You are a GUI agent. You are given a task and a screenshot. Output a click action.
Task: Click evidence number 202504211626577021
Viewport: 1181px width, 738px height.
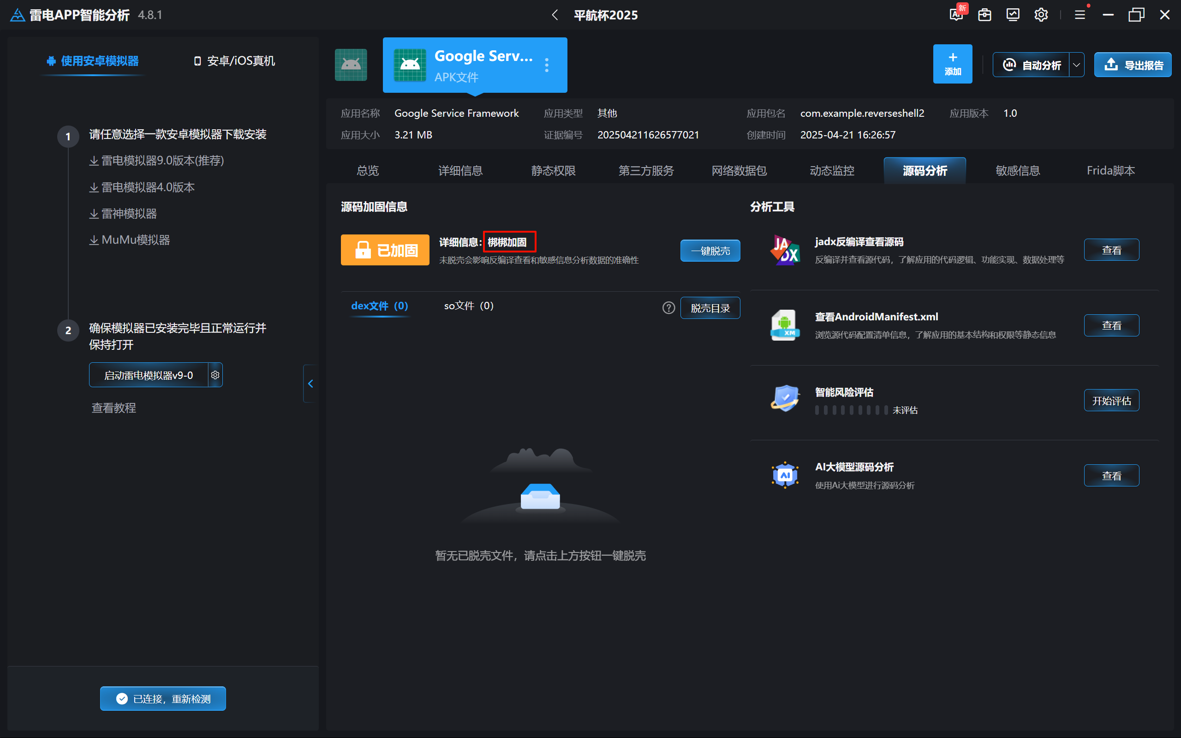click(648, 135)
